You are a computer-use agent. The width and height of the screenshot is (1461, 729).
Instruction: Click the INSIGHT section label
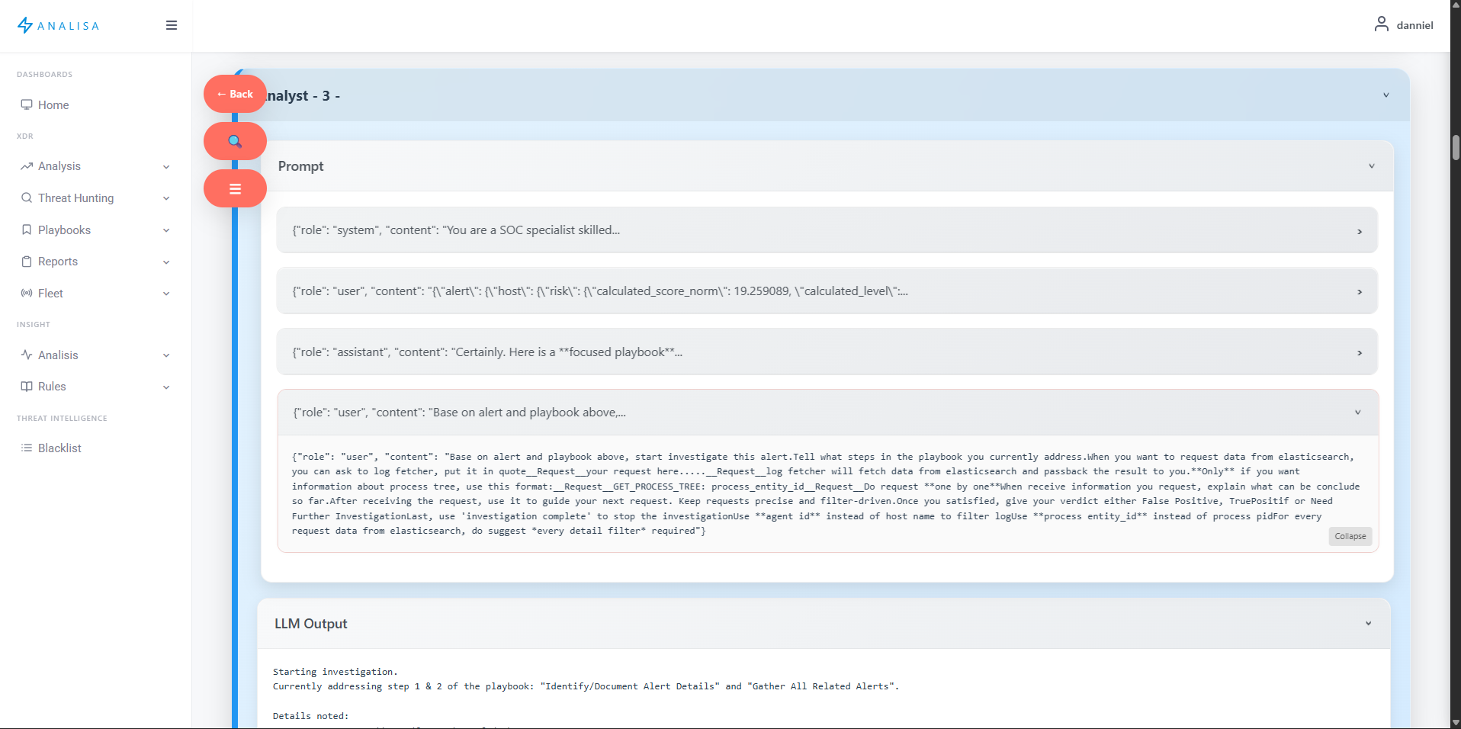[x=34, y=325]
